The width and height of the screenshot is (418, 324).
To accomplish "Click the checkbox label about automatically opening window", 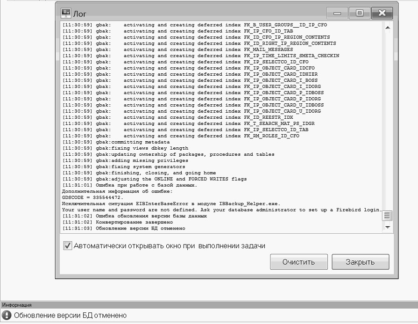I will (170, 246).
